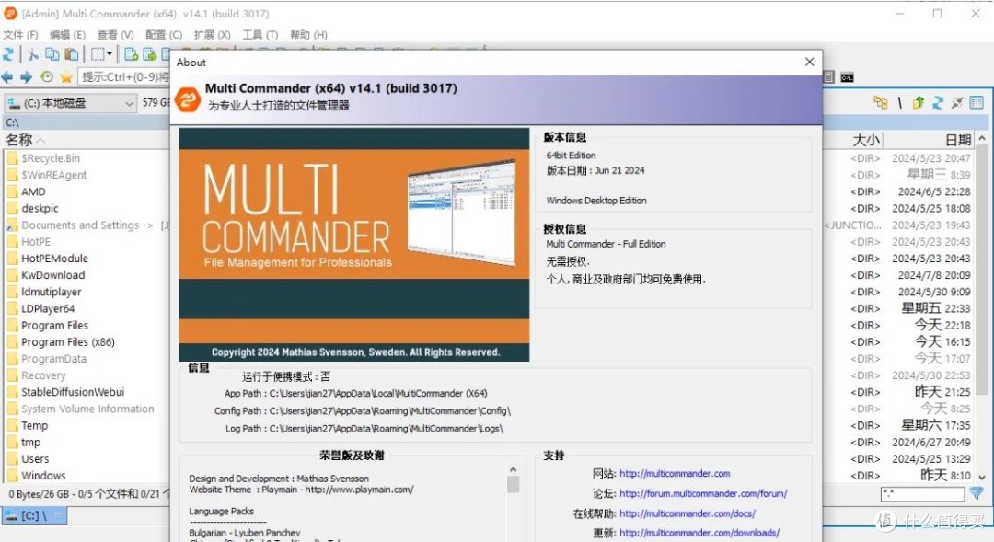Click the column view icon in the right panel
The width and height of the screenshot is (994, 542).
[x=977, y=103]
